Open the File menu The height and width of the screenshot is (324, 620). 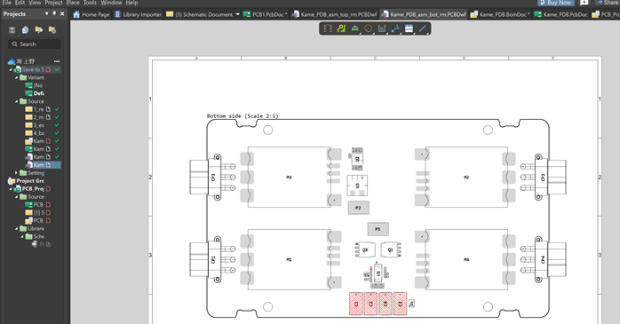pos(7,3)
